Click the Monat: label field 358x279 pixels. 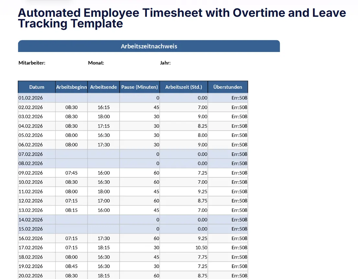(96, 63)
